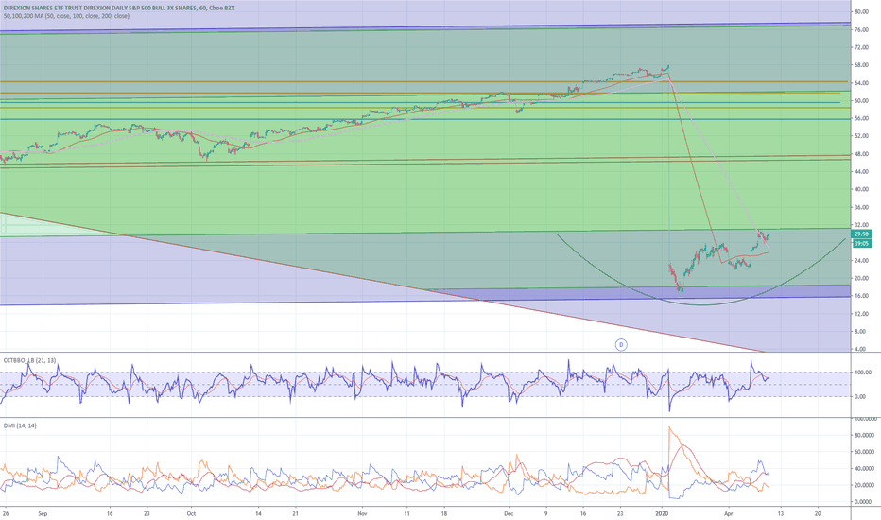Click the 13 date on time axis
Viewport: 881px width, 520px height.
781,513
